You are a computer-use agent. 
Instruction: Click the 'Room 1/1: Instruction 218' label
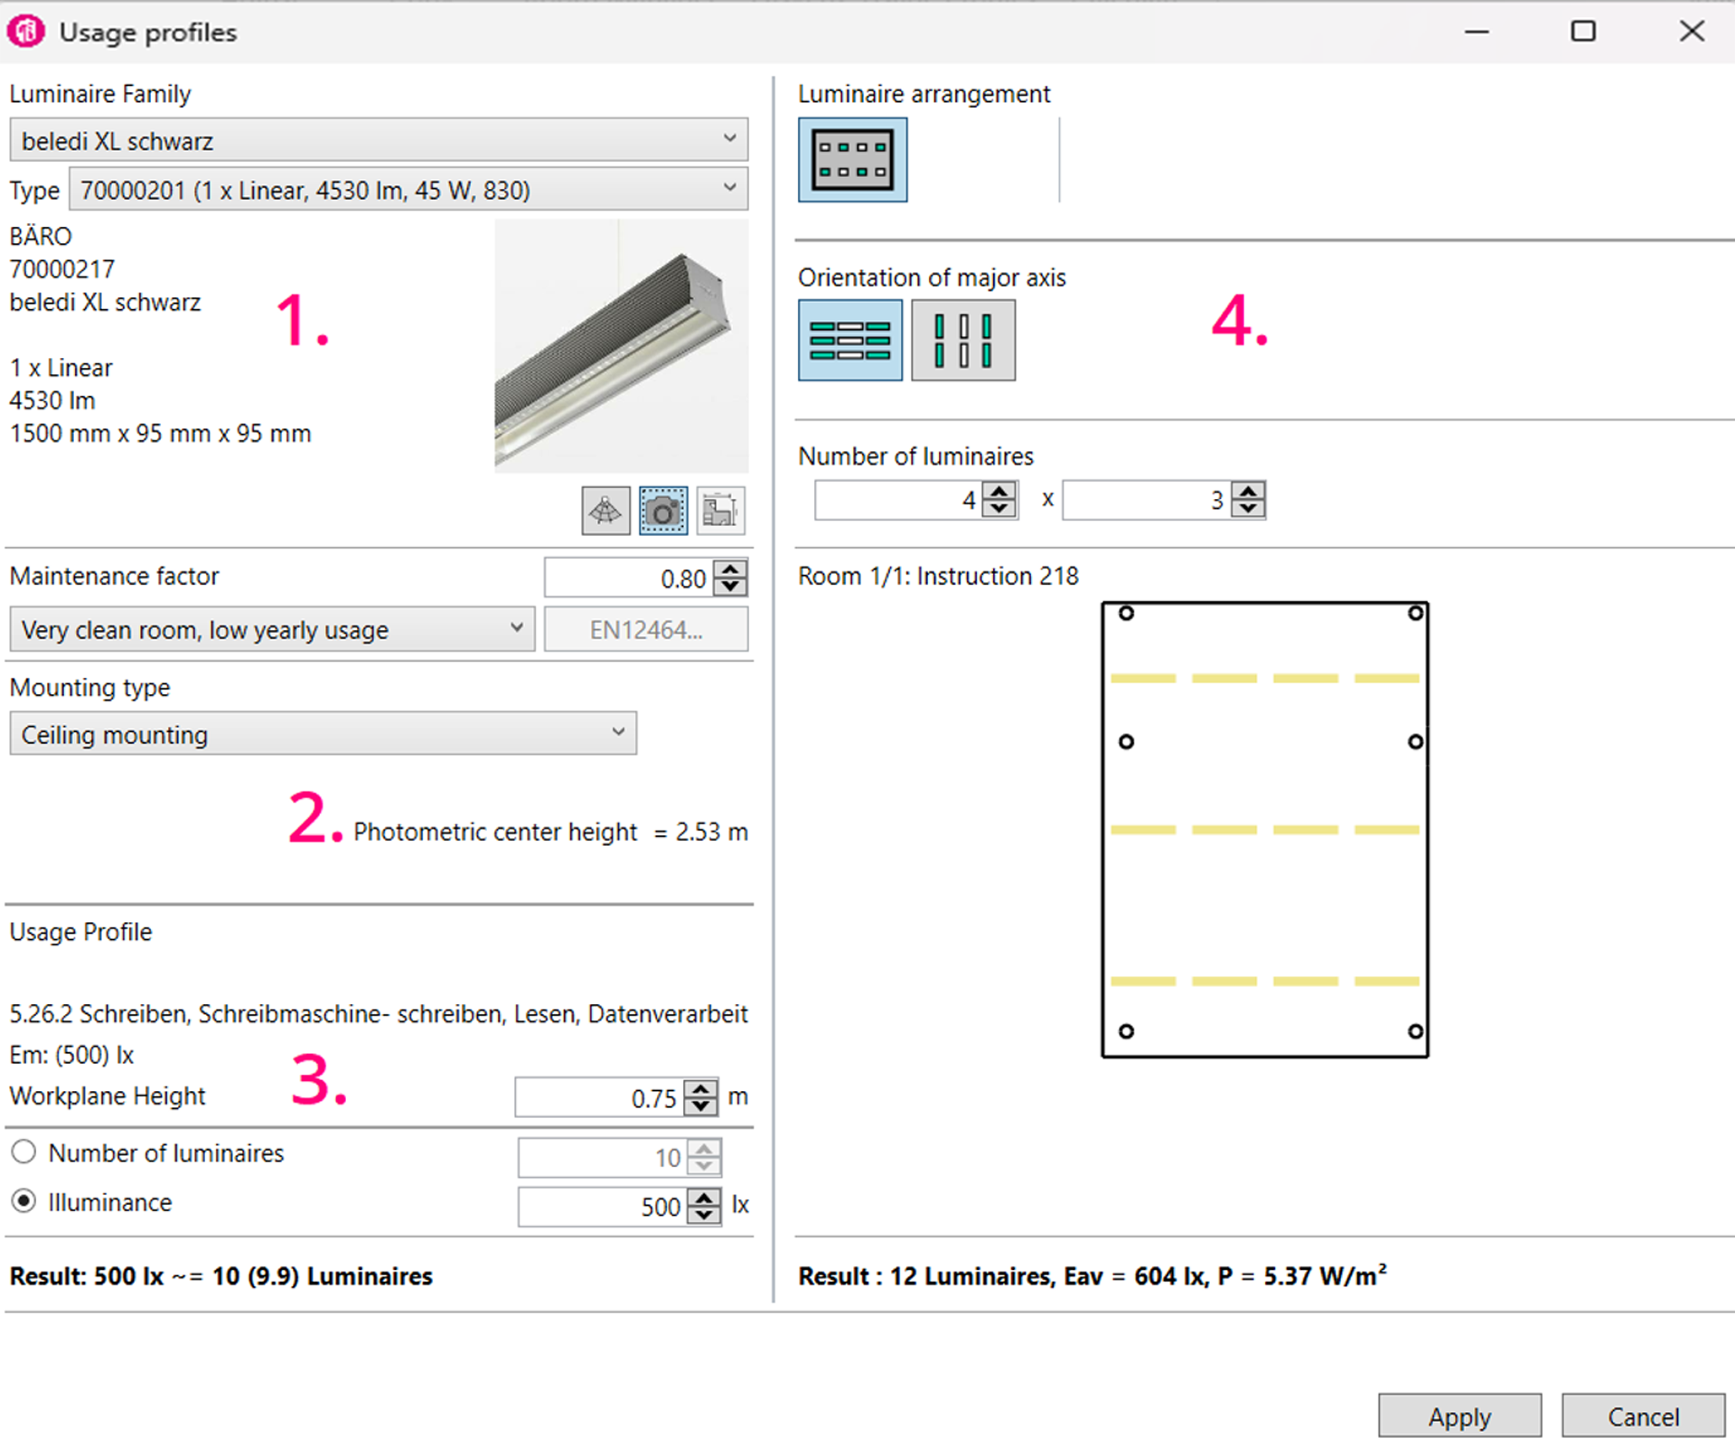pos(938,576)
